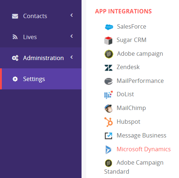The width and height of the screenshot is (179, 178).
Task: Open the Adobe campaign integration link
Action: pos(140,54)
